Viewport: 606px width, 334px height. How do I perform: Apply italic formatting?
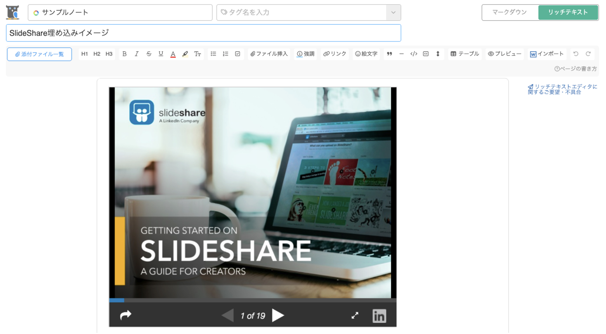click(x=137, y=54)
